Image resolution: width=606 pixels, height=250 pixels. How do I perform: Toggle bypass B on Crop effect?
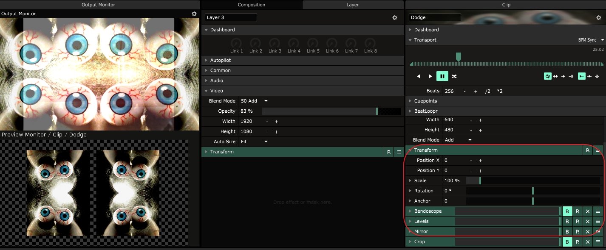coord(567,242)
